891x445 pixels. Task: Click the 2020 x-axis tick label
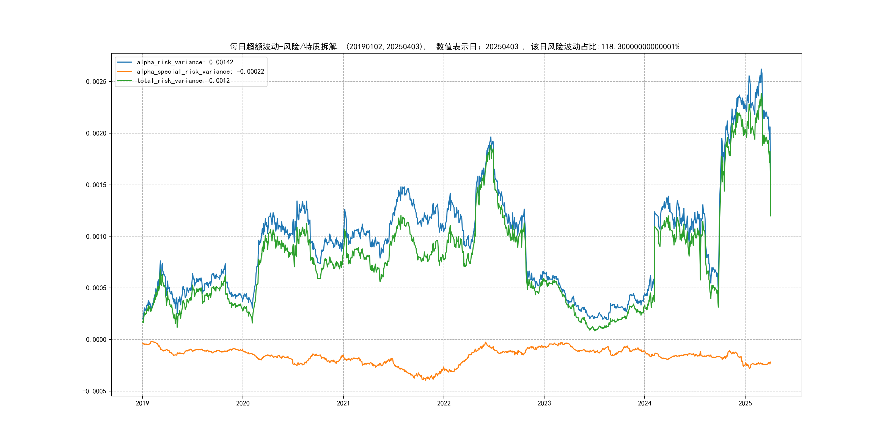pos(243,403)
